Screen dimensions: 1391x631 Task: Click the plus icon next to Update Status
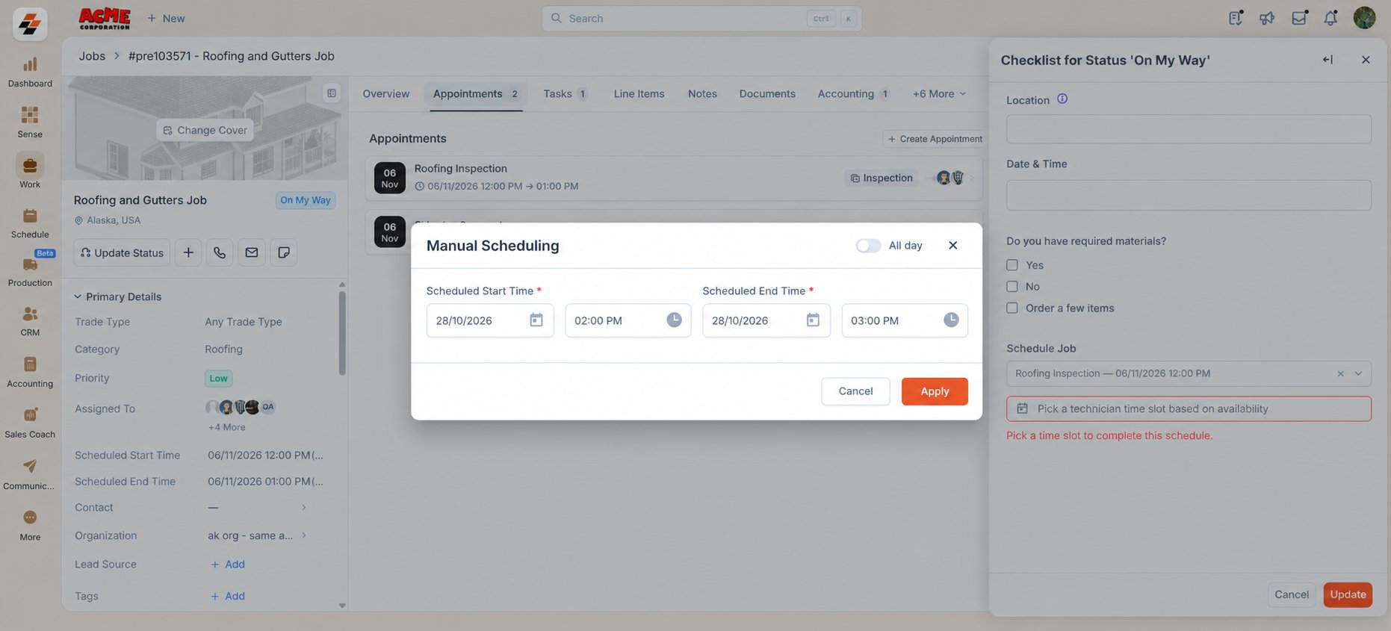tap(188, 252)
